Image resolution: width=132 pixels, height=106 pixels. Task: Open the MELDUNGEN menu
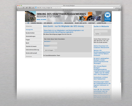point(69,23)
